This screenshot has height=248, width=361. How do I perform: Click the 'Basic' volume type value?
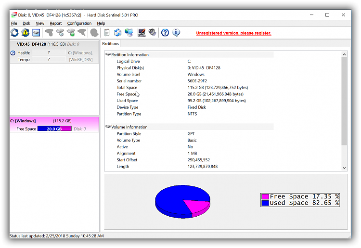(x=192, y=140)
